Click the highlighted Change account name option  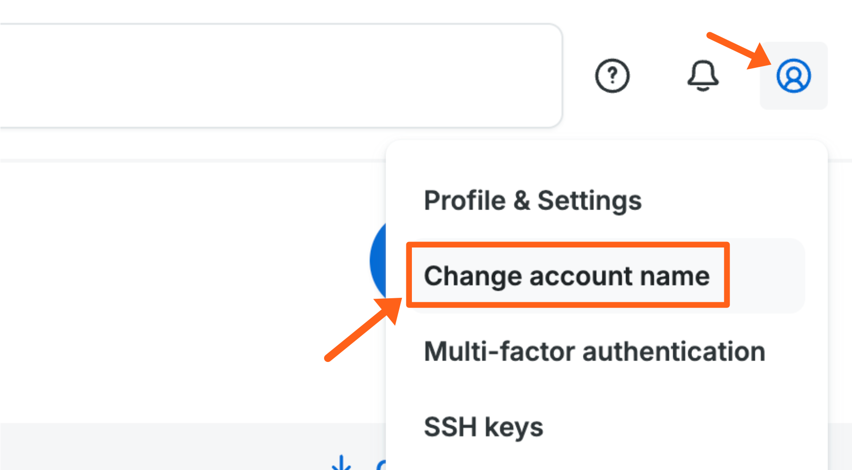point(568,276)
